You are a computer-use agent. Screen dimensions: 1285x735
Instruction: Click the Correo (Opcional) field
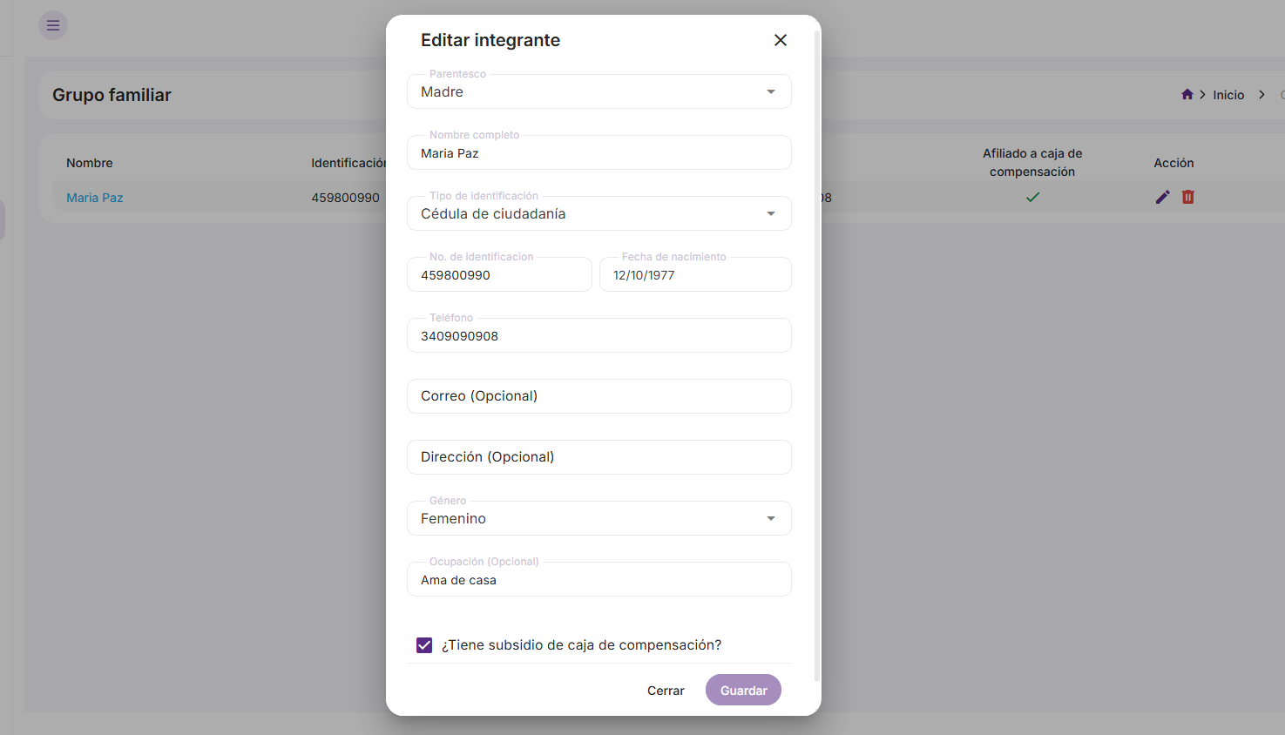599,396
